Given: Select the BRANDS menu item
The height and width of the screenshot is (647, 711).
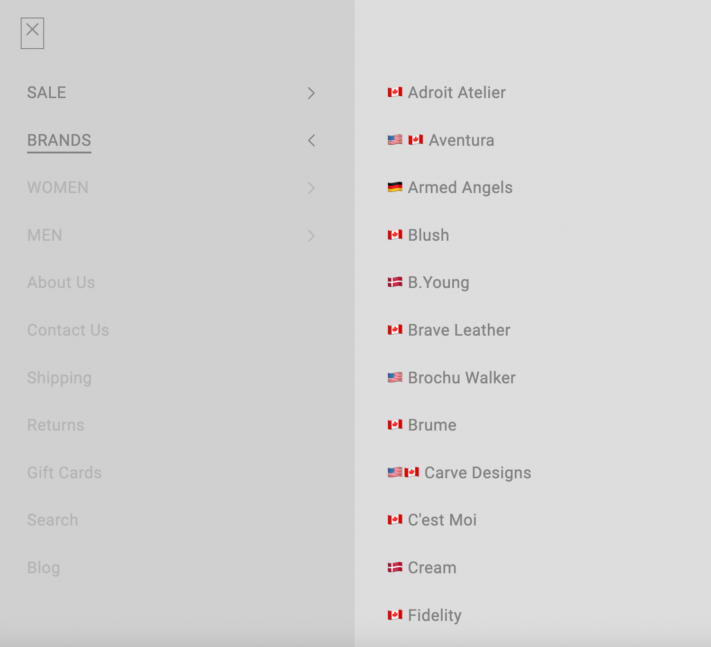Looking at the screenshot, I should (59, 140).
